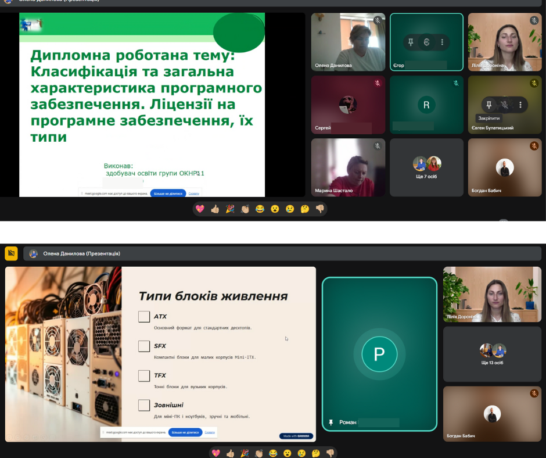
Task: Open the 'Ще 7 осіб' participants tile
Action: pyautogui.click(x=426, y=167)
